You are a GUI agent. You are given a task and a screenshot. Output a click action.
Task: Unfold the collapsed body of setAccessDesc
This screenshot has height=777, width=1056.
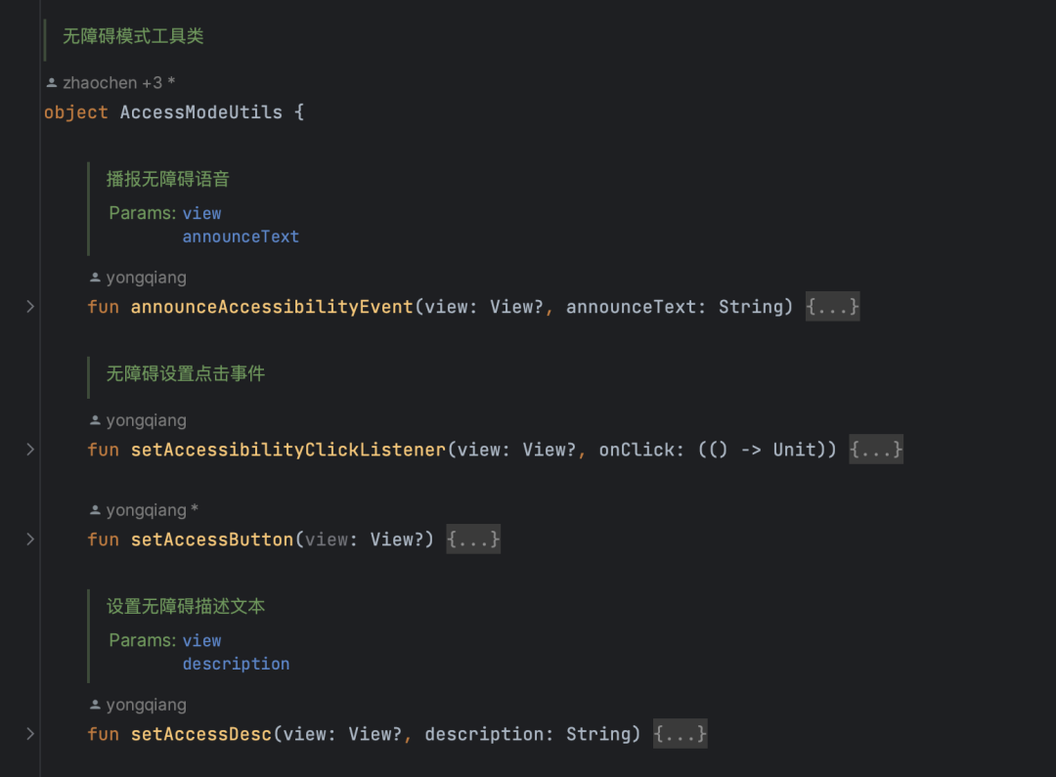(x=681, y=734)
